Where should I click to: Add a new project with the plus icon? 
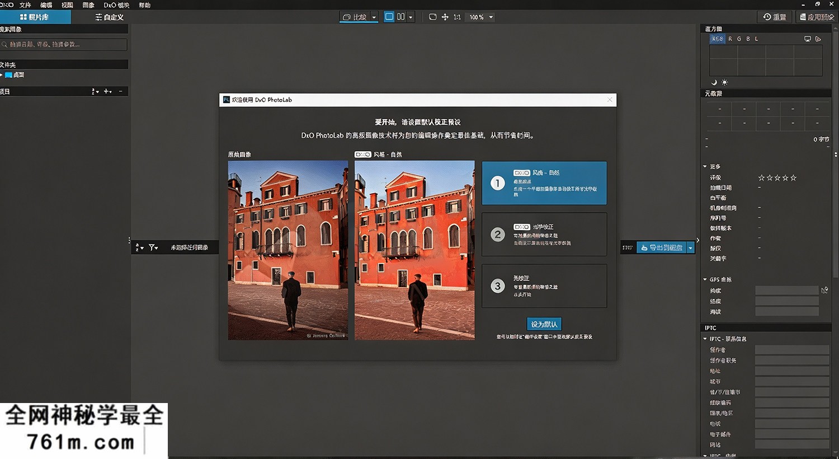tap(108, 91)
